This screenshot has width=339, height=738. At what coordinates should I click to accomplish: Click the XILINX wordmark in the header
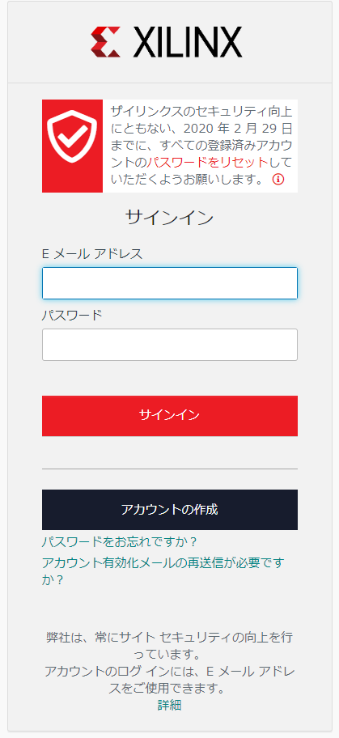coord(188,42)
